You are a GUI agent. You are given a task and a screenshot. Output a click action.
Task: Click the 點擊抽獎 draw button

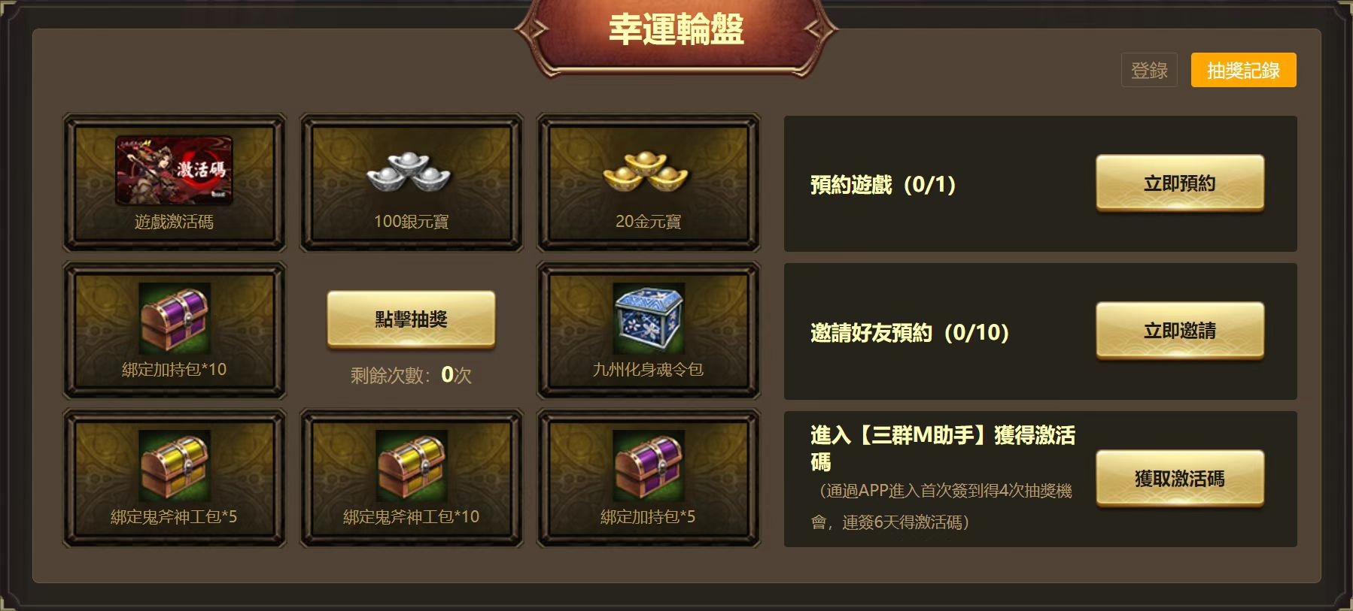click(x=411, y=319)
